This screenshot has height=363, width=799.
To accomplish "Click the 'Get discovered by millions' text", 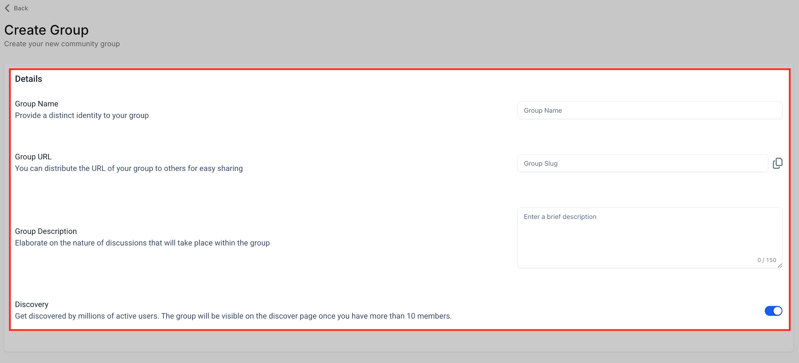I will (x=233, y=316).
